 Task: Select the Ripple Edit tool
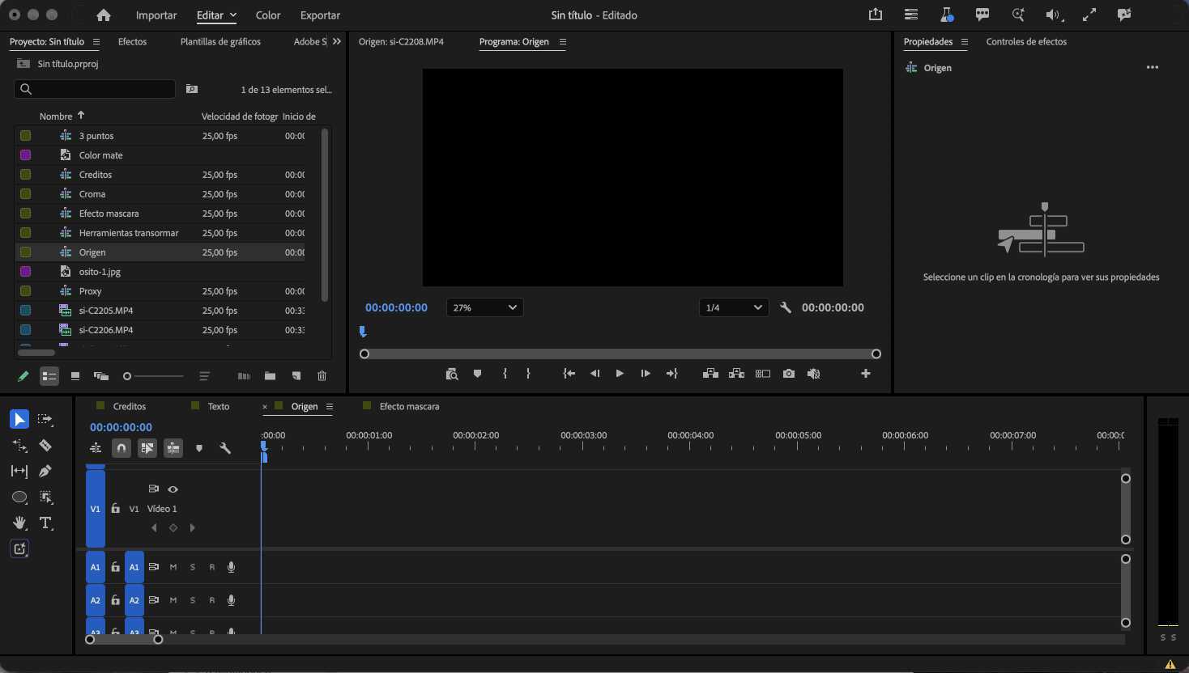point(19,445)
